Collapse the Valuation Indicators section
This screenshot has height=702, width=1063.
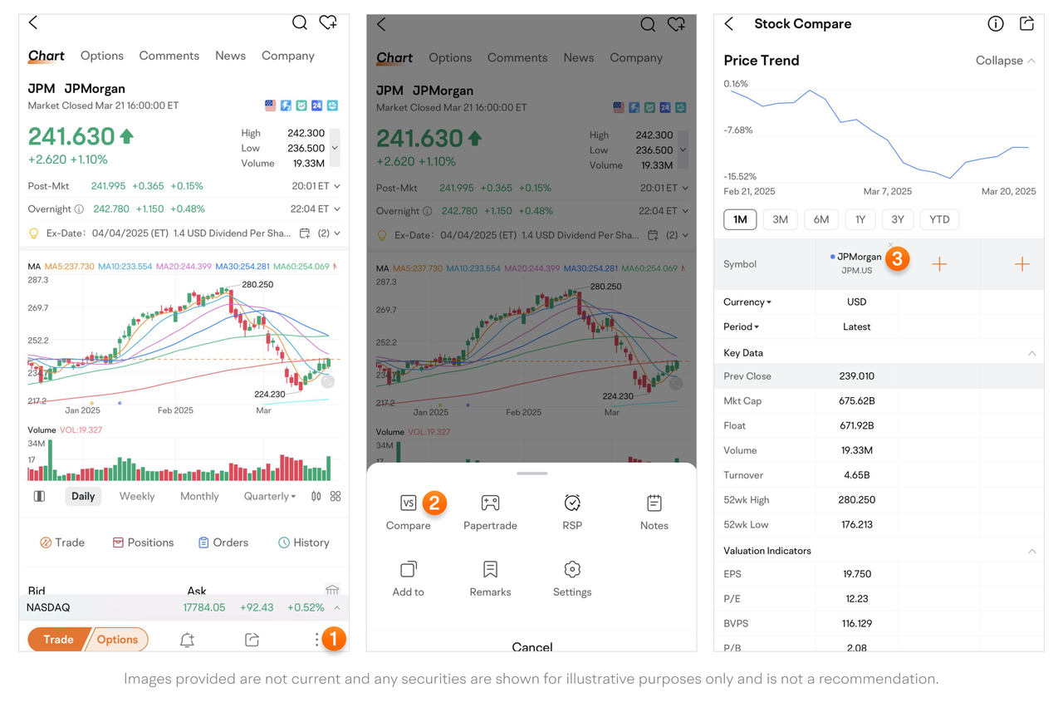[1031, 551]
